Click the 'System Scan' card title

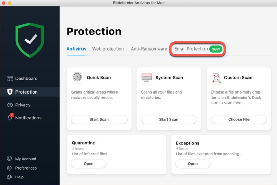[x=169, y=78]
